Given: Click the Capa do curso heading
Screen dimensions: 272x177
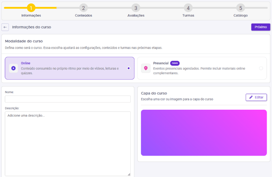Looking at the screenshot, I should pos(154,93).
